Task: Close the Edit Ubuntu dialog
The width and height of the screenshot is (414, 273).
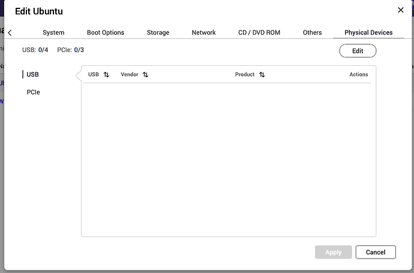Action: pyautogui.click(x=401, y=10)
